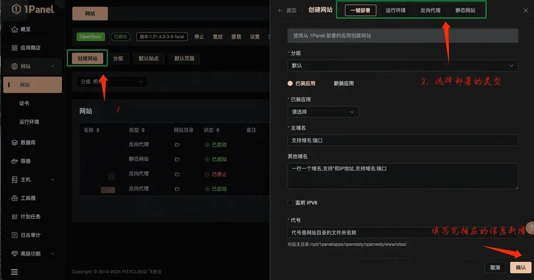Open 计划任务 via its calendar icon

pyautogui.click(x=14, y=217)
